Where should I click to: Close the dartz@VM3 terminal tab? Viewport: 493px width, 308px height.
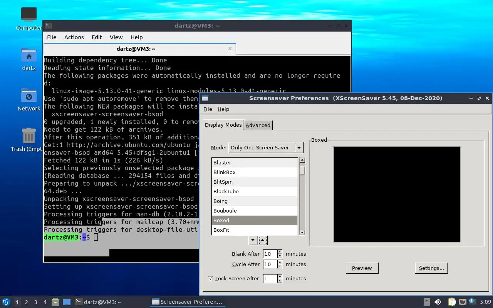230,49
